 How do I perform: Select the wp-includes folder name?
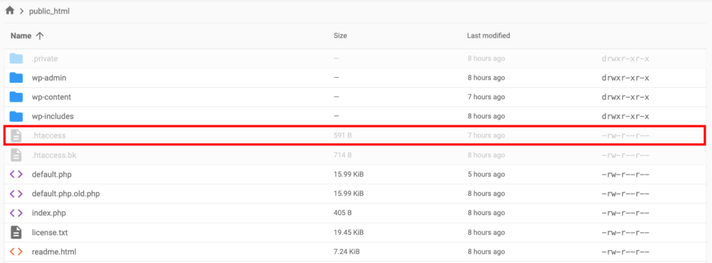[x=53, y=116]
